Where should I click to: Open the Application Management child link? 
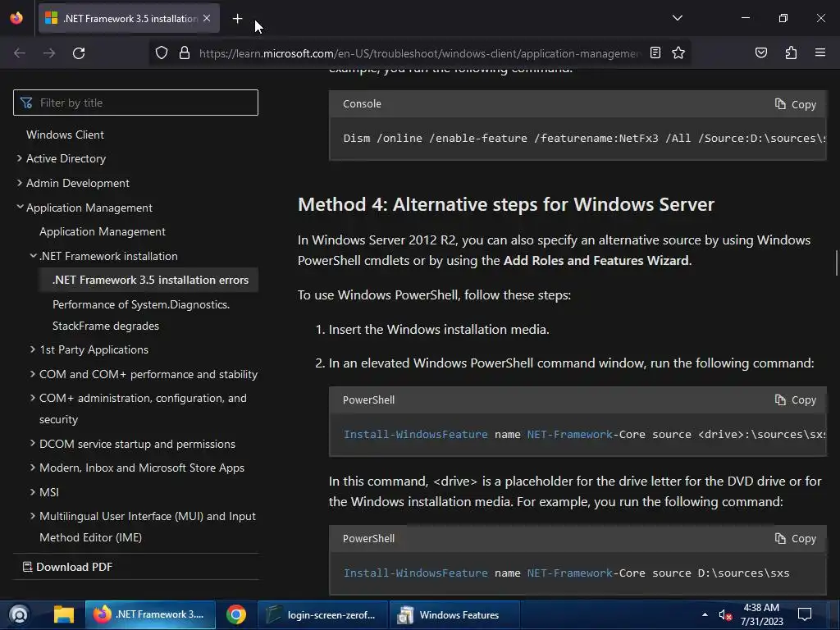click(103, 231)
